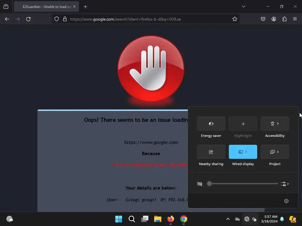Click the OneDrive cloud tray icon
Screen dimensions: 302x226
tap(237, 219)
